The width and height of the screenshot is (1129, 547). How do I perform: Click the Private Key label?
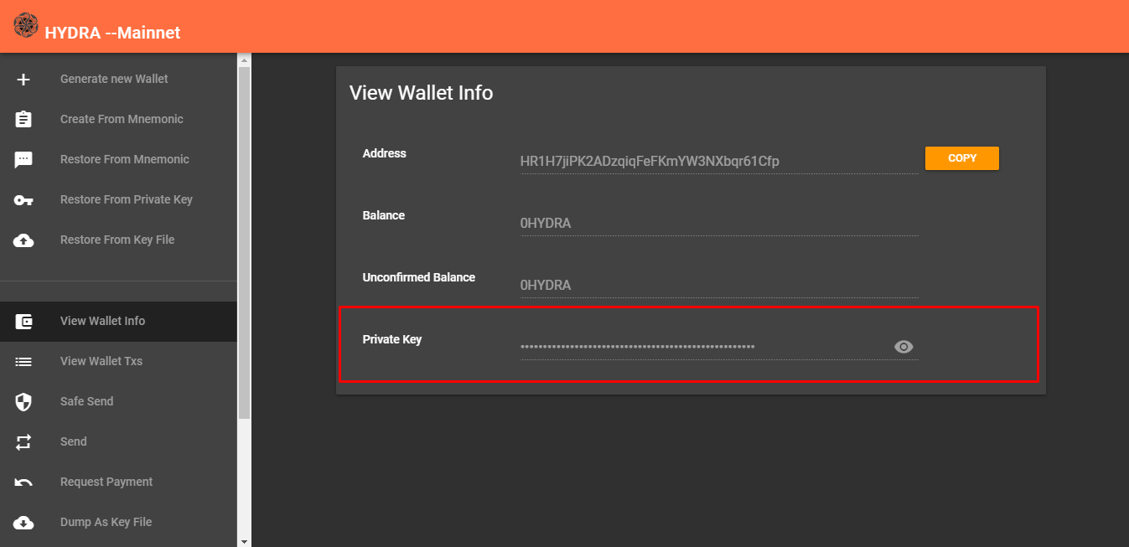[392, 339]
